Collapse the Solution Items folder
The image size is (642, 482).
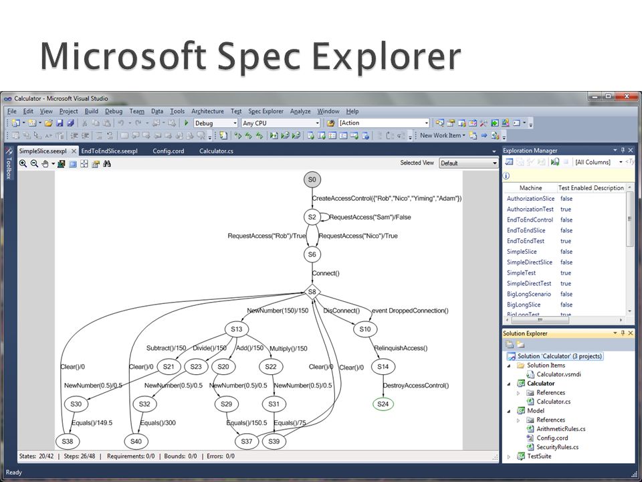click(x=509, y=366)
